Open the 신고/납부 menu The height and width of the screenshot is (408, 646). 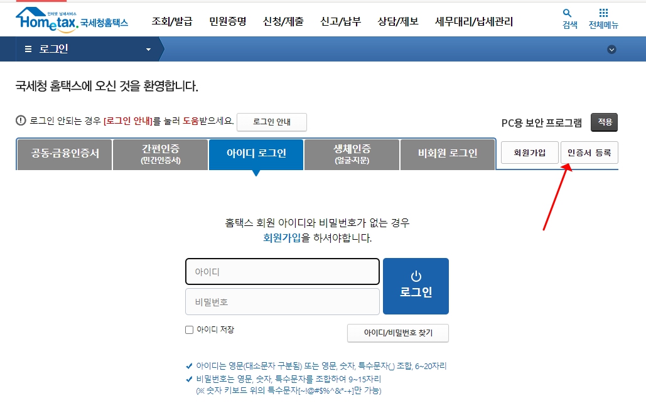341,21
